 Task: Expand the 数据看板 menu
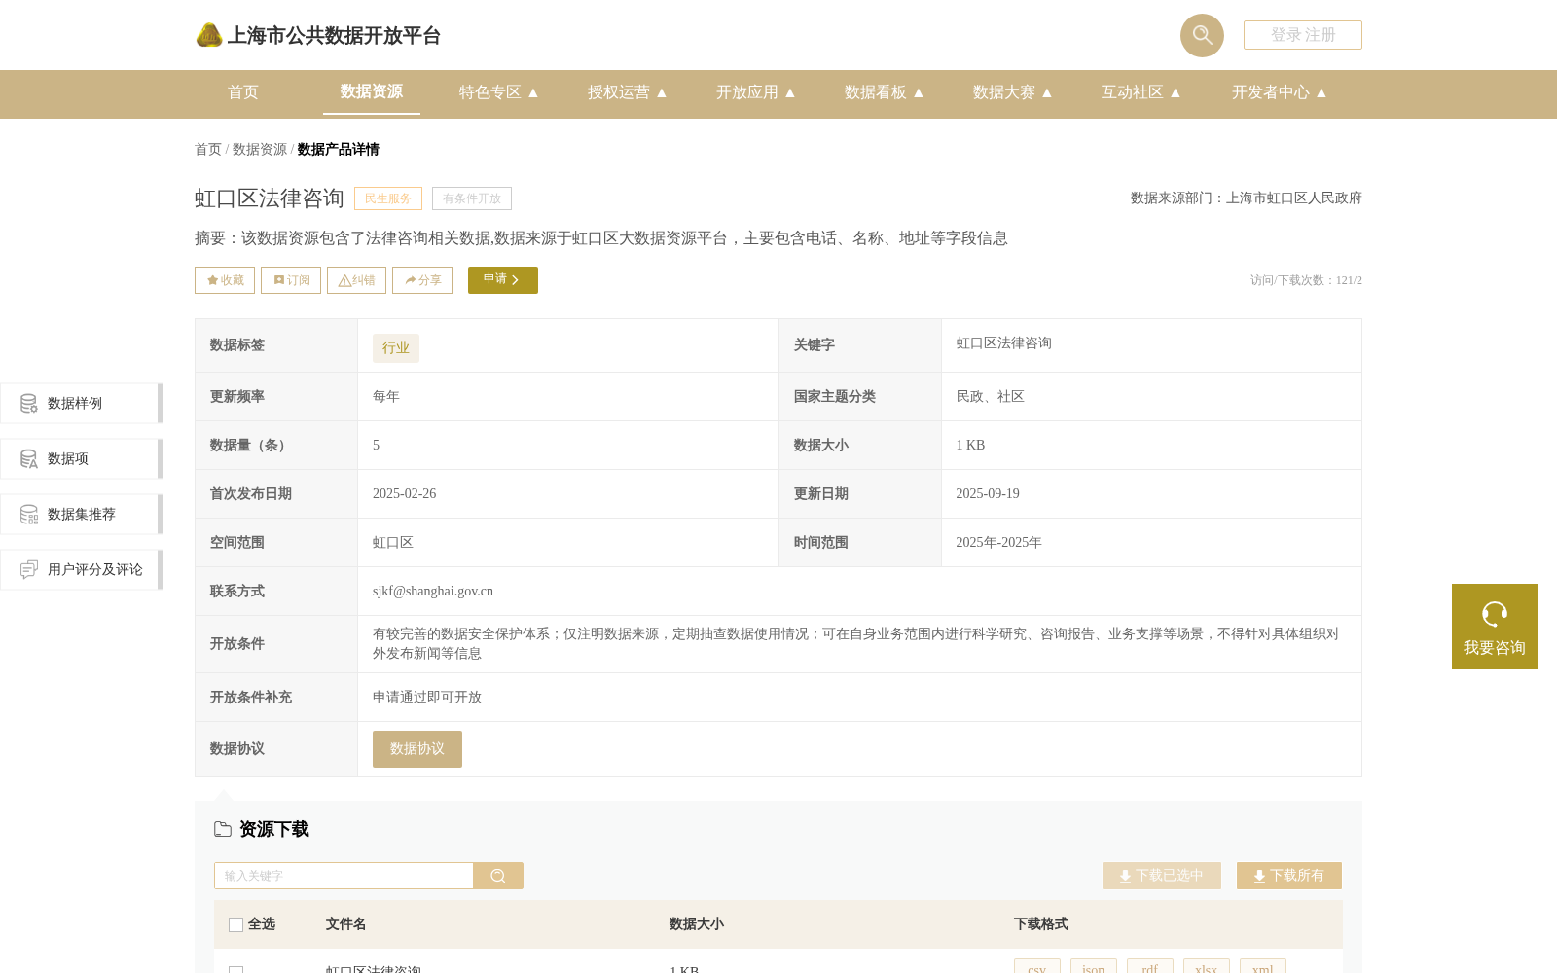click(x=885, y=92)
